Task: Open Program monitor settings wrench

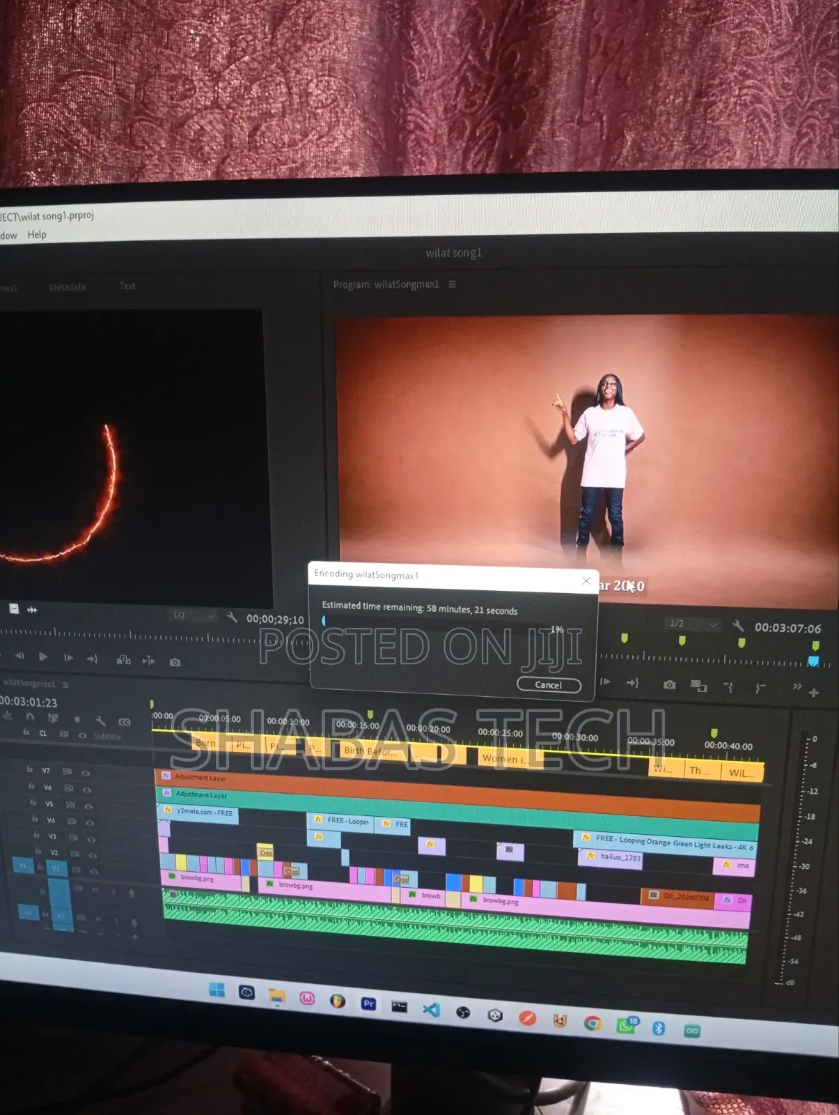Action: point(738,625)
